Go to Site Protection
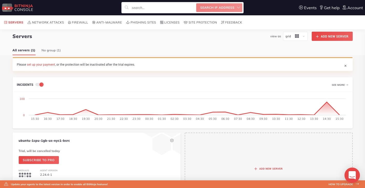Viewport: 365px width, 188px height. 200,22
